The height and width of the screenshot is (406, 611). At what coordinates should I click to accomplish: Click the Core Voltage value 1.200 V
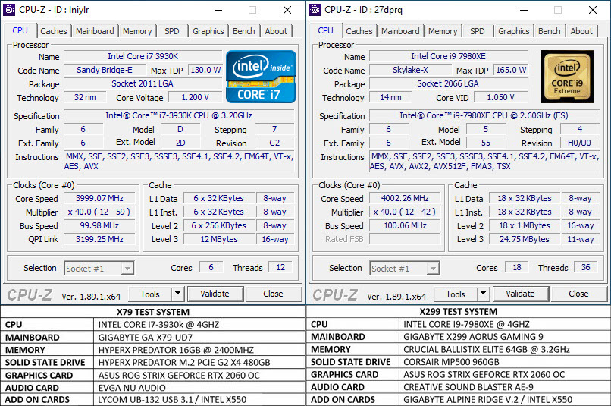point(195,97)
